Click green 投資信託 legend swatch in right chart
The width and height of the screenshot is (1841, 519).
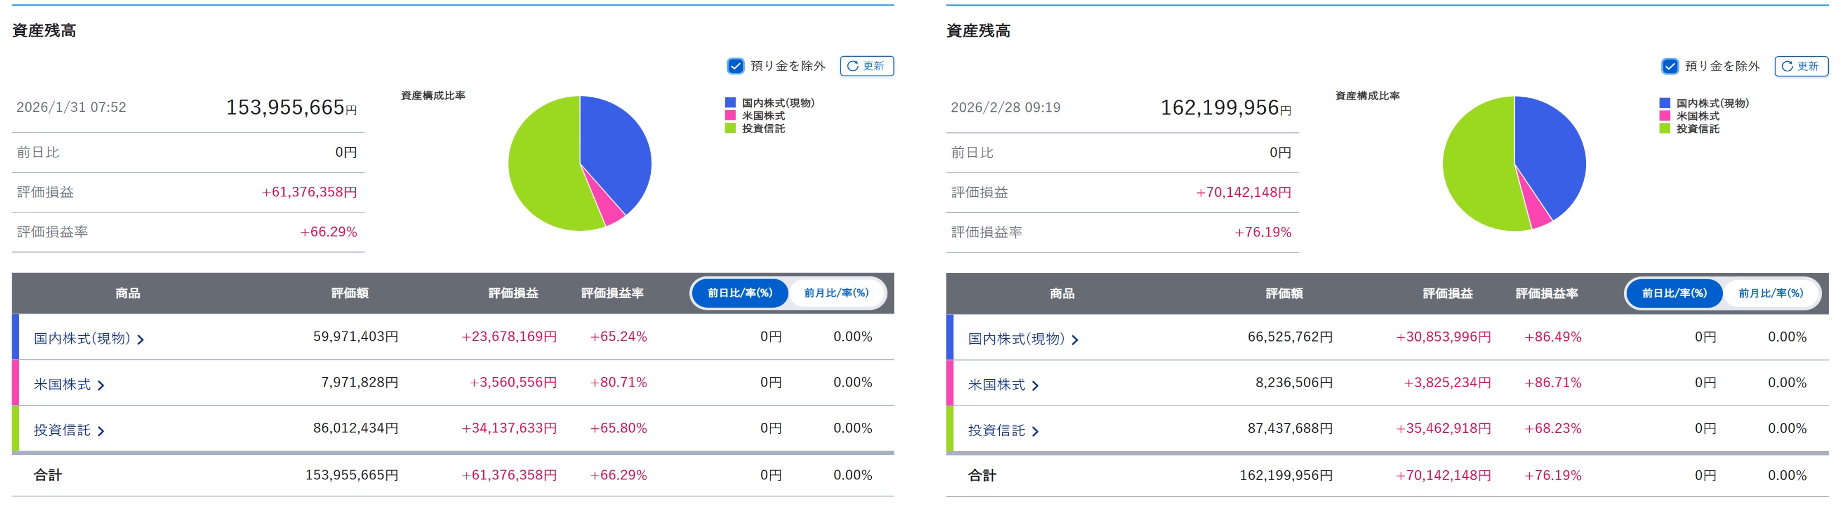tap(1664, 128)
